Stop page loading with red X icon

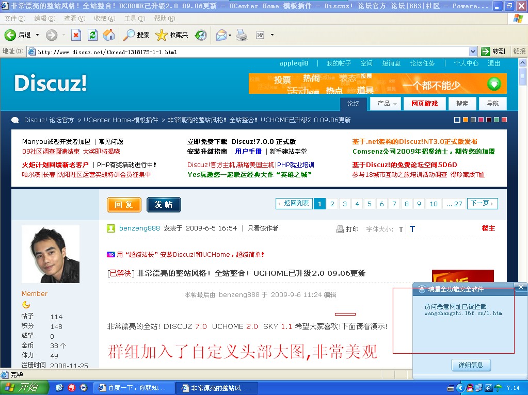(x=76, y=35)
